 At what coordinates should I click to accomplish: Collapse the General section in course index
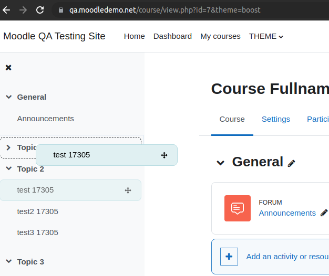[x=8, y=97]
